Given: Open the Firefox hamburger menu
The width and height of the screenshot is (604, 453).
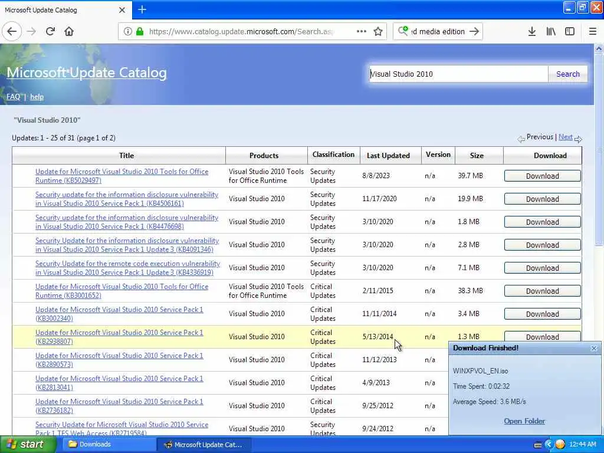Looking at the screenshot, I should (593, 32).
